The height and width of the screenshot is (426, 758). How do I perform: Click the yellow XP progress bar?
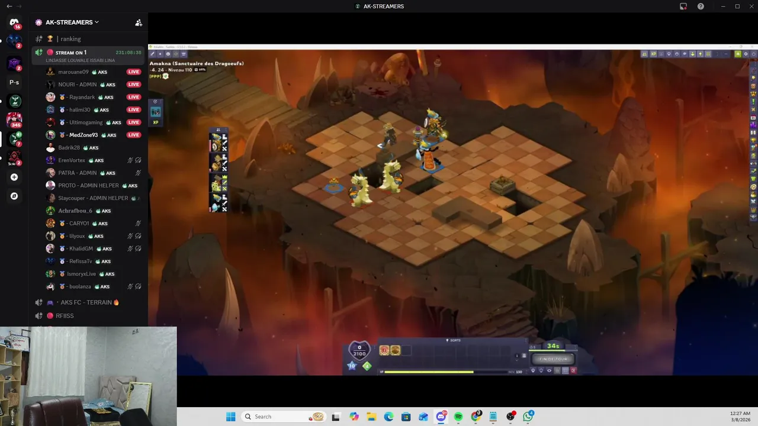coord(447,372)
